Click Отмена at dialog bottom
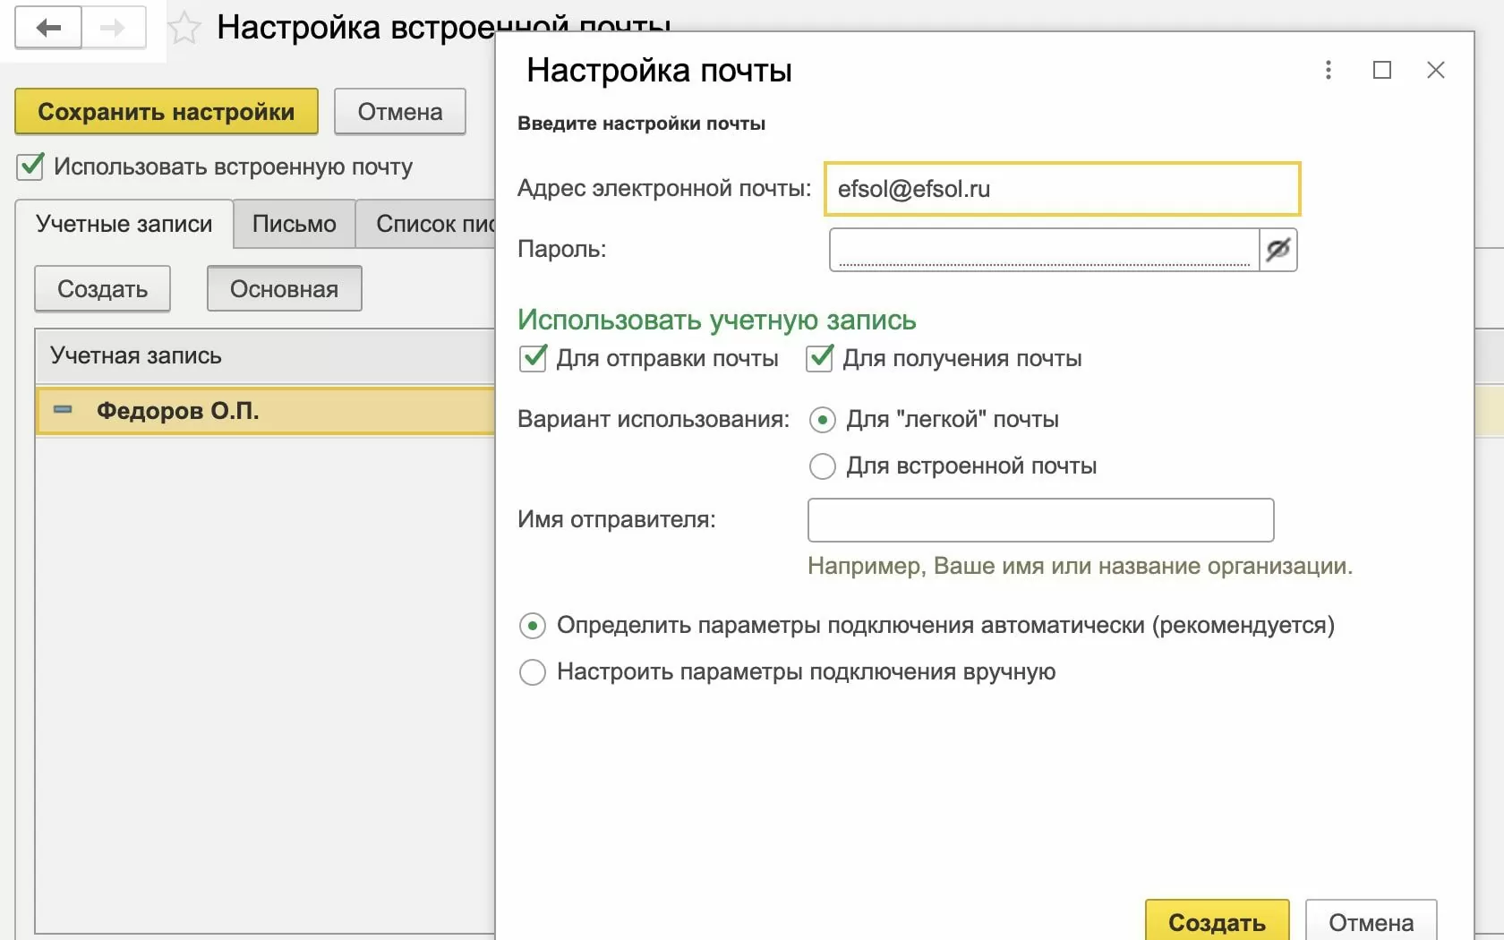Viewport: 1504px width, 940px height. (1372, 920)
